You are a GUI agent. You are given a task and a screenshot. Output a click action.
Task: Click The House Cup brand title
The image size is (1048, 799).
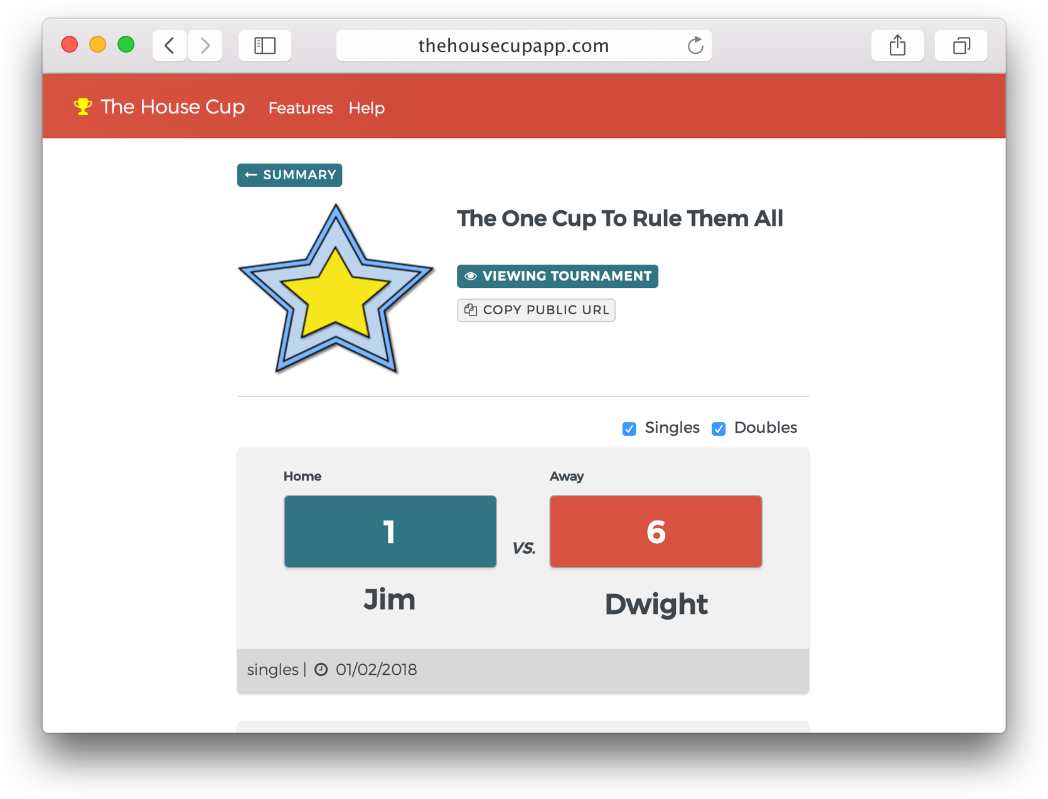(173, 107)
